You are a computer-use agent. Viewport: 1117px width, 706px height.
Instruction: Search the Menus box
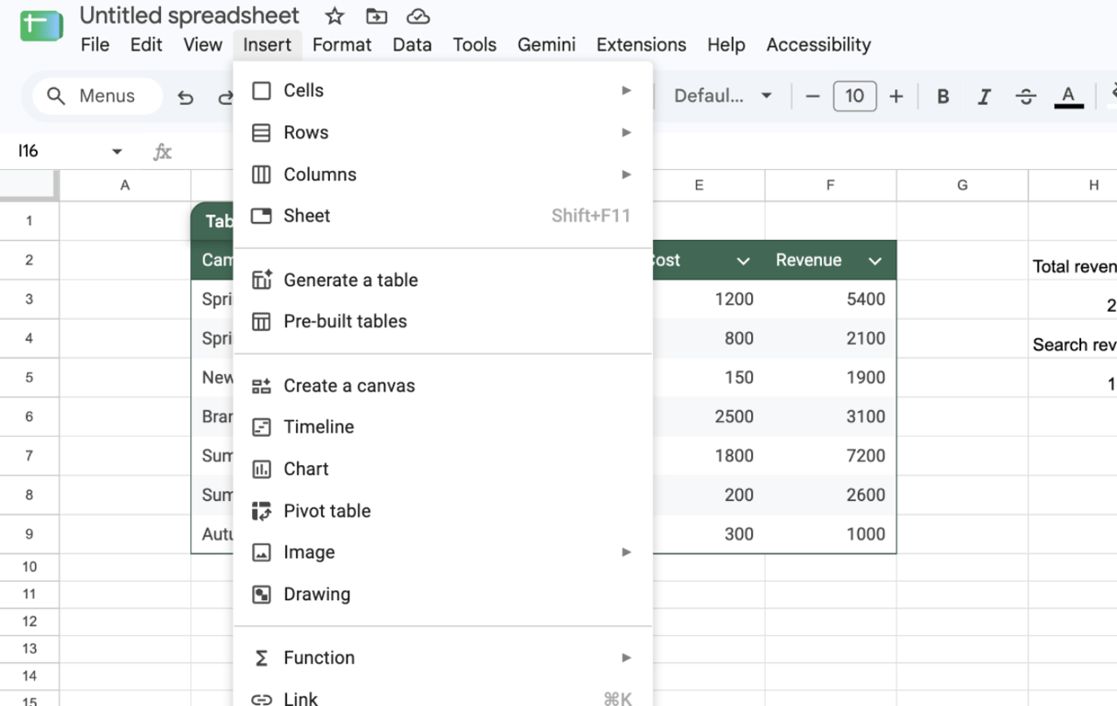[x=97, y=96]
